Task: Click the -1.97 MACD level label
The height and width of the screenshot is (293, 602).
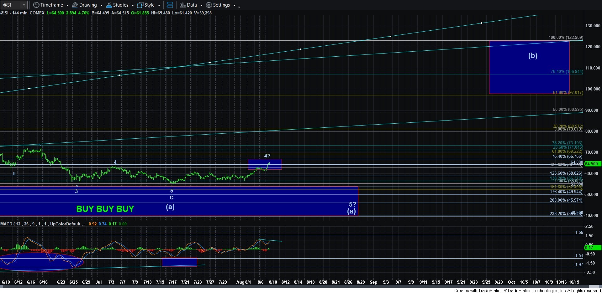Action: click(578, 265)
